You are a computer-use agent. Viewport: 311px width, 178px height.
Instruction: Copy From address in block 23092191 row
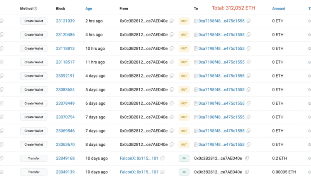[x=172, y=76]
